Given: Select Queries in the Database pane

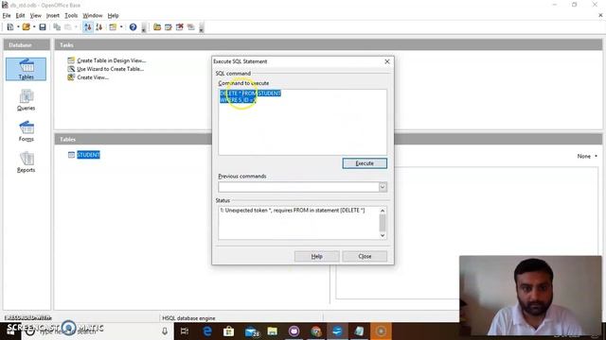Looking at the screenshot, I should point(26,100).
